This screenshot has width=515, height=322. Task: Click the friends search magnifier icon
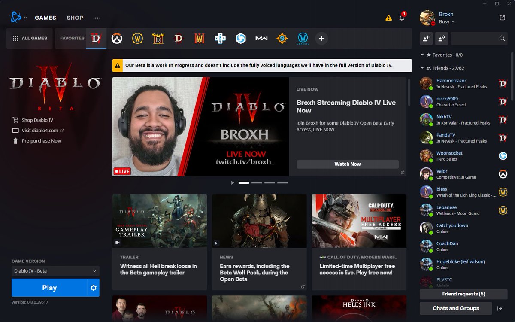tap(502, 38)
